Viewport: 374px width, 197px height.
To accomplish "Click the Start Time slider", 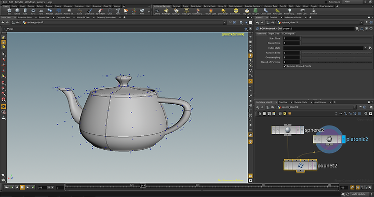I will [x=337, y=38].
